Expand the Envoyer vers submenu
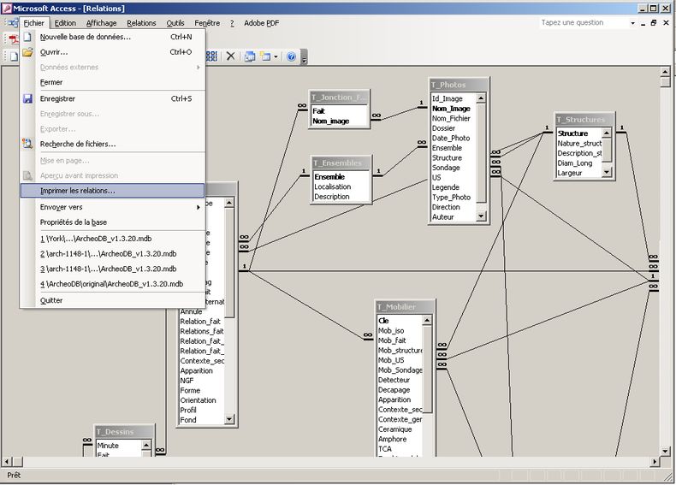The image size is (676, 485). tap(113, 207)
